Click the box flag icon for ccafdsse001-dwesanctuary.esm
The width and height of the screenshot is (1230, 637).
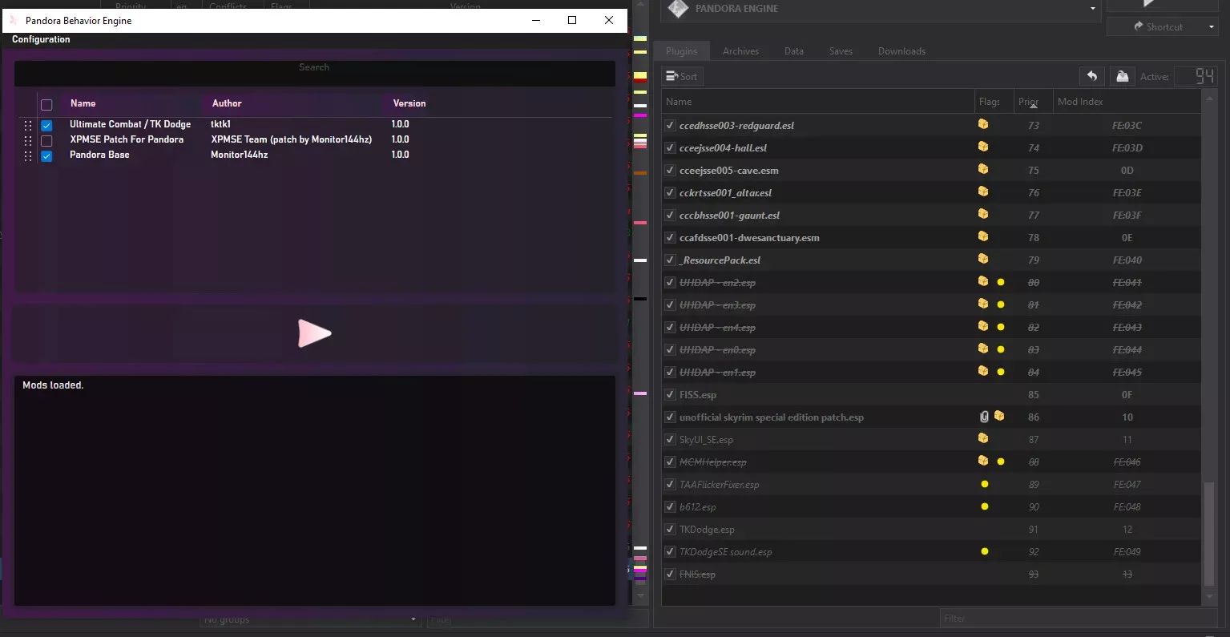pos(983,236)
